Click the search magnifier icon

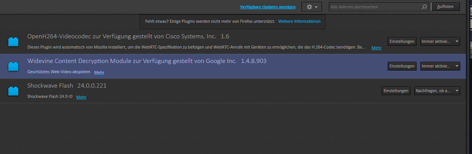[424, 7]
